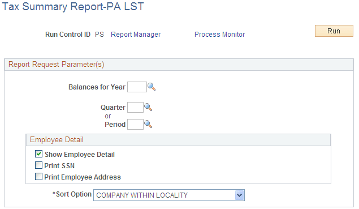Focus the Period input field
359x209 pixels.
point(135,125)
